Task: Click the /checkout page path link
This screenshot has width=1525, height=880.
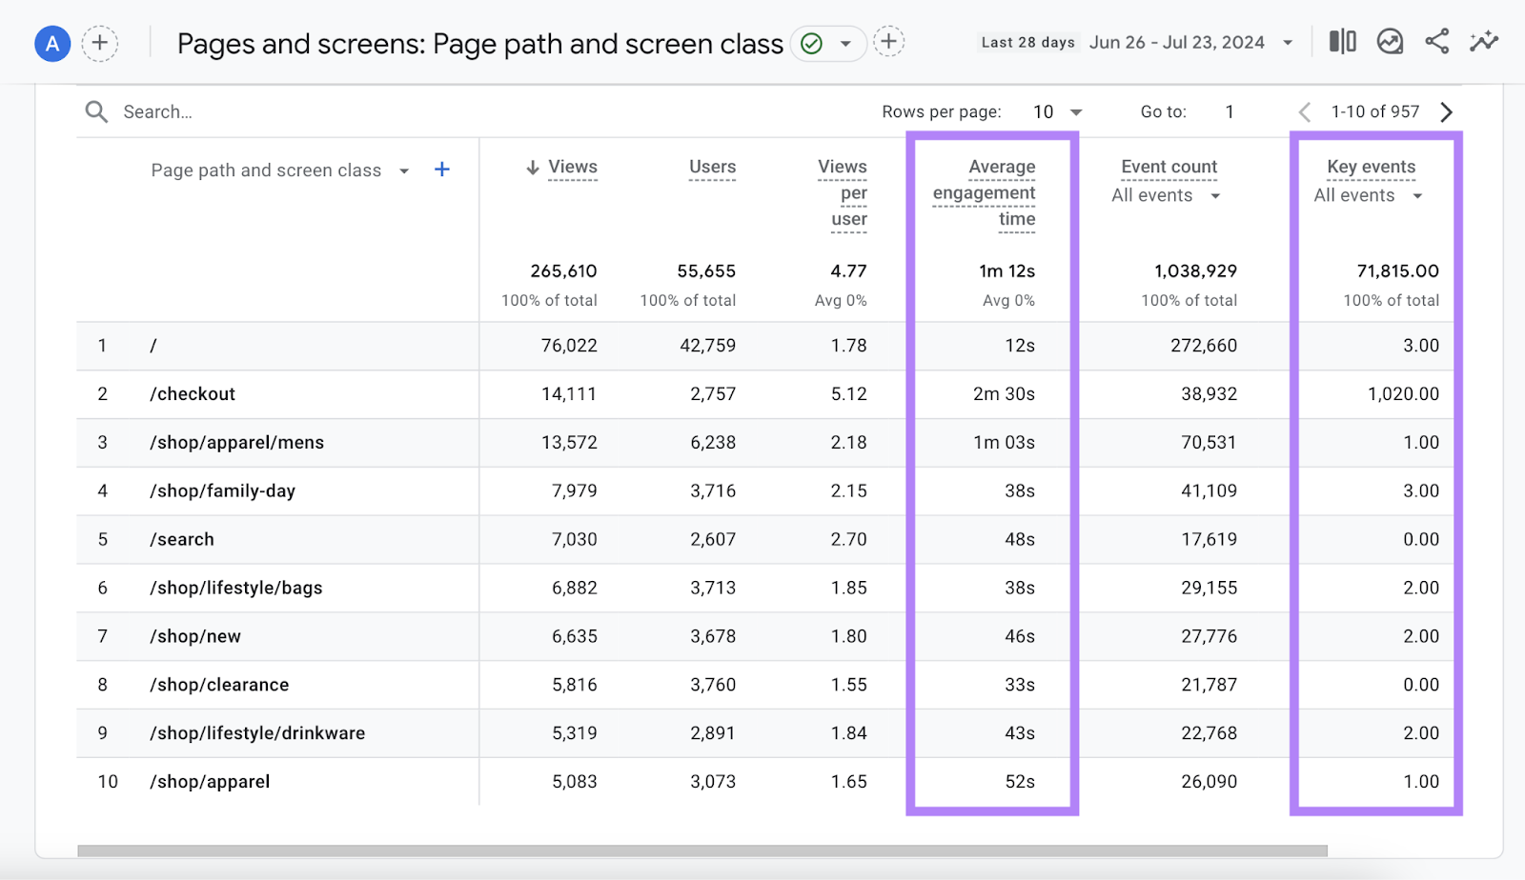Action: [x=192, y=393]
